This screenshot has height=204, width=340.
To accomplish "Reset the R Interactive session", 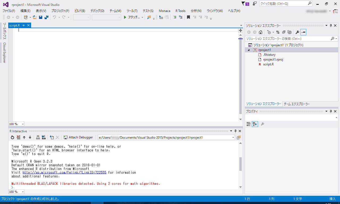I will [x=12, y=137].
